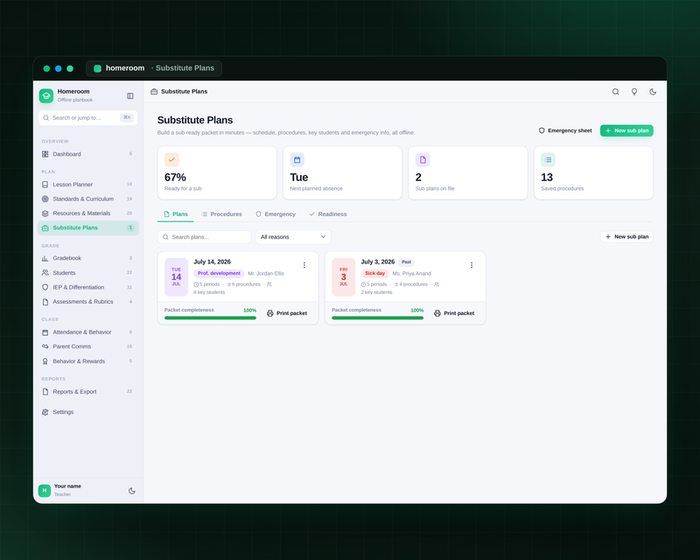Open the July 3 plan's three-dot menu
The image size is (700, 560).
472,265
